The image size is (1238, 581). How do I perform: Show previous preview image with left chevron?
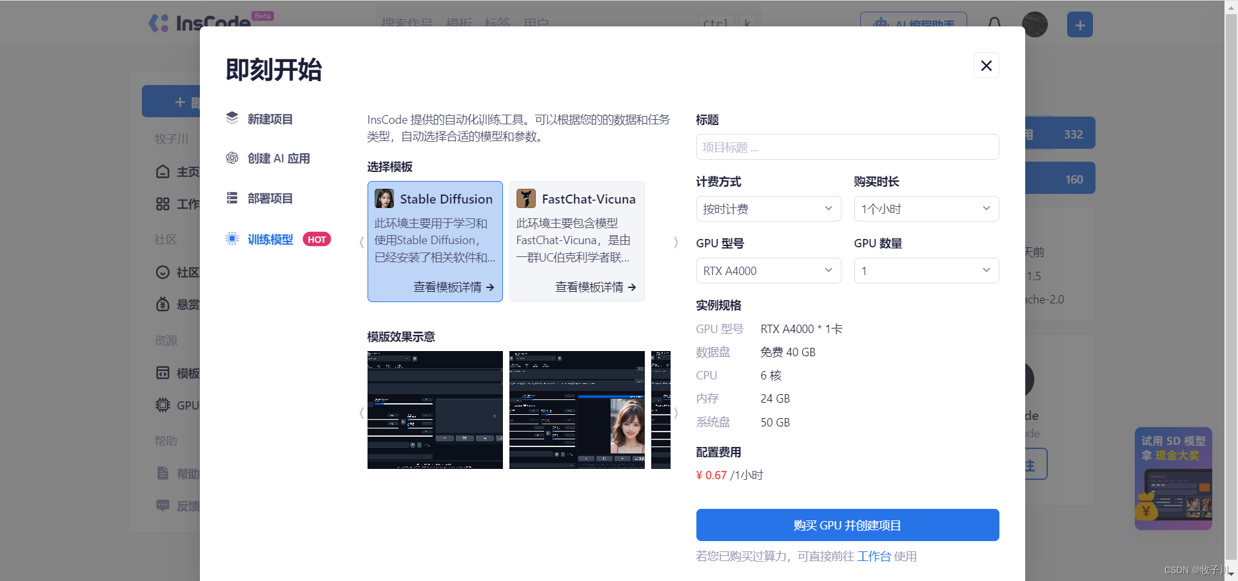pyautogui.click(x=361, y=413)
